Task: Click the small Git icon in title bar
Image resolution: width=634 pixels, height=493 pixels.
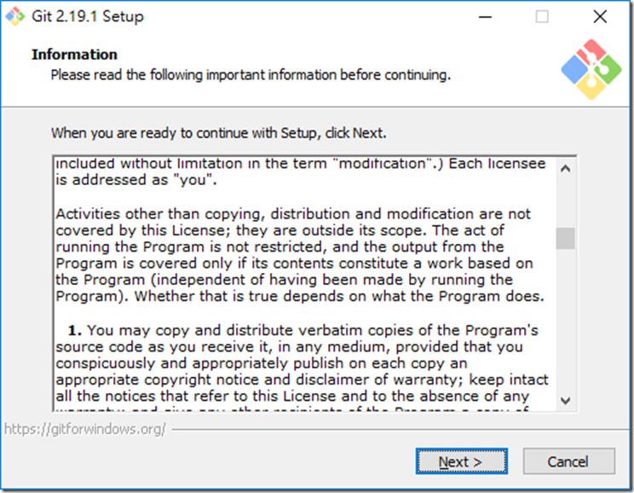Action: click(14, 16)
